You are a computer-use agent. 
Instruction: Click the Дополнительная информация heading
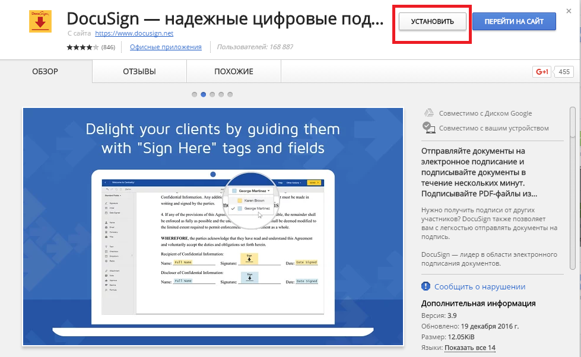478,303
